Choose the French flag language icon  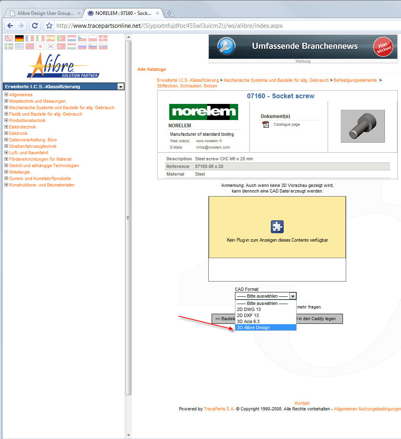(30, 38)
